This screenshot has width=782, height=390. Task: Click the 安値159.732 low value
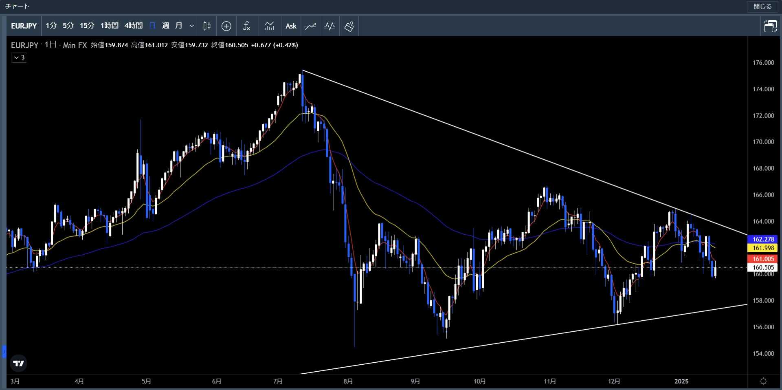point(189,45)
